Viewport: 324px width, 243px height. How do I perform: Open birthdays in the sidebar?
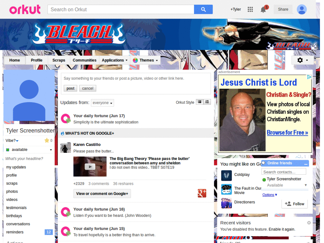tap(14, 216)
